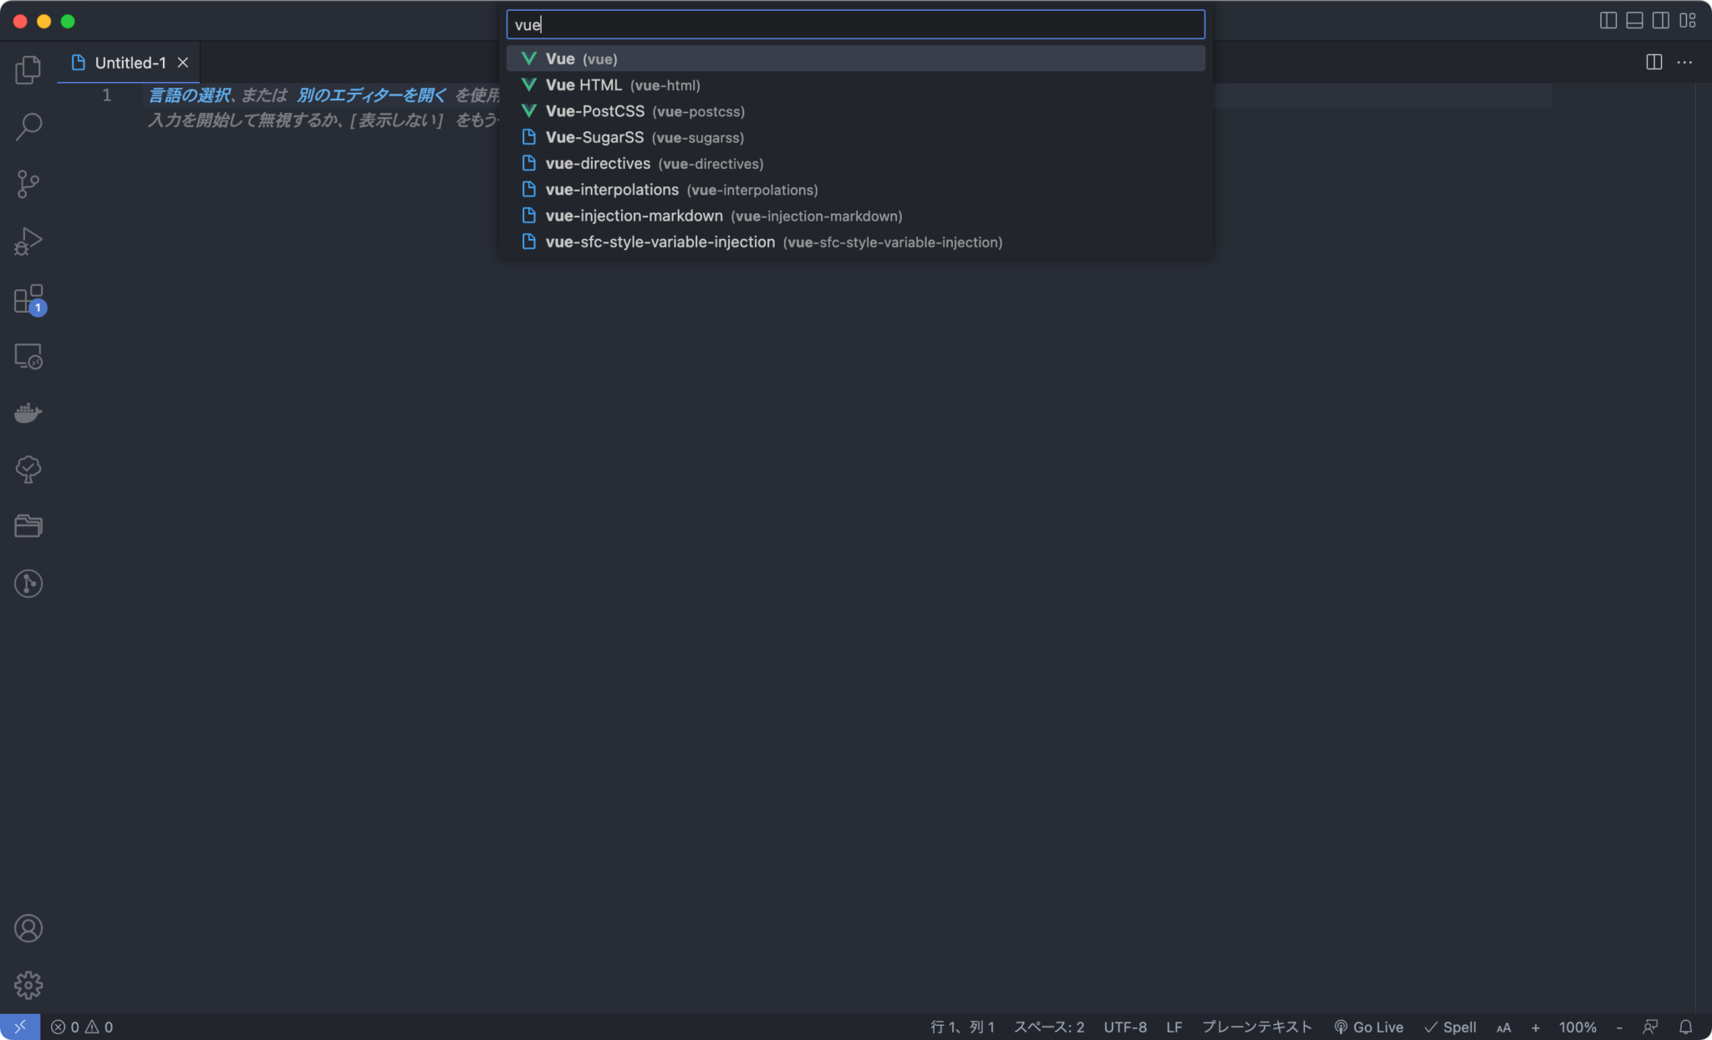Click the quick pick input showing vue
1712x1040 pixels.
853,24
